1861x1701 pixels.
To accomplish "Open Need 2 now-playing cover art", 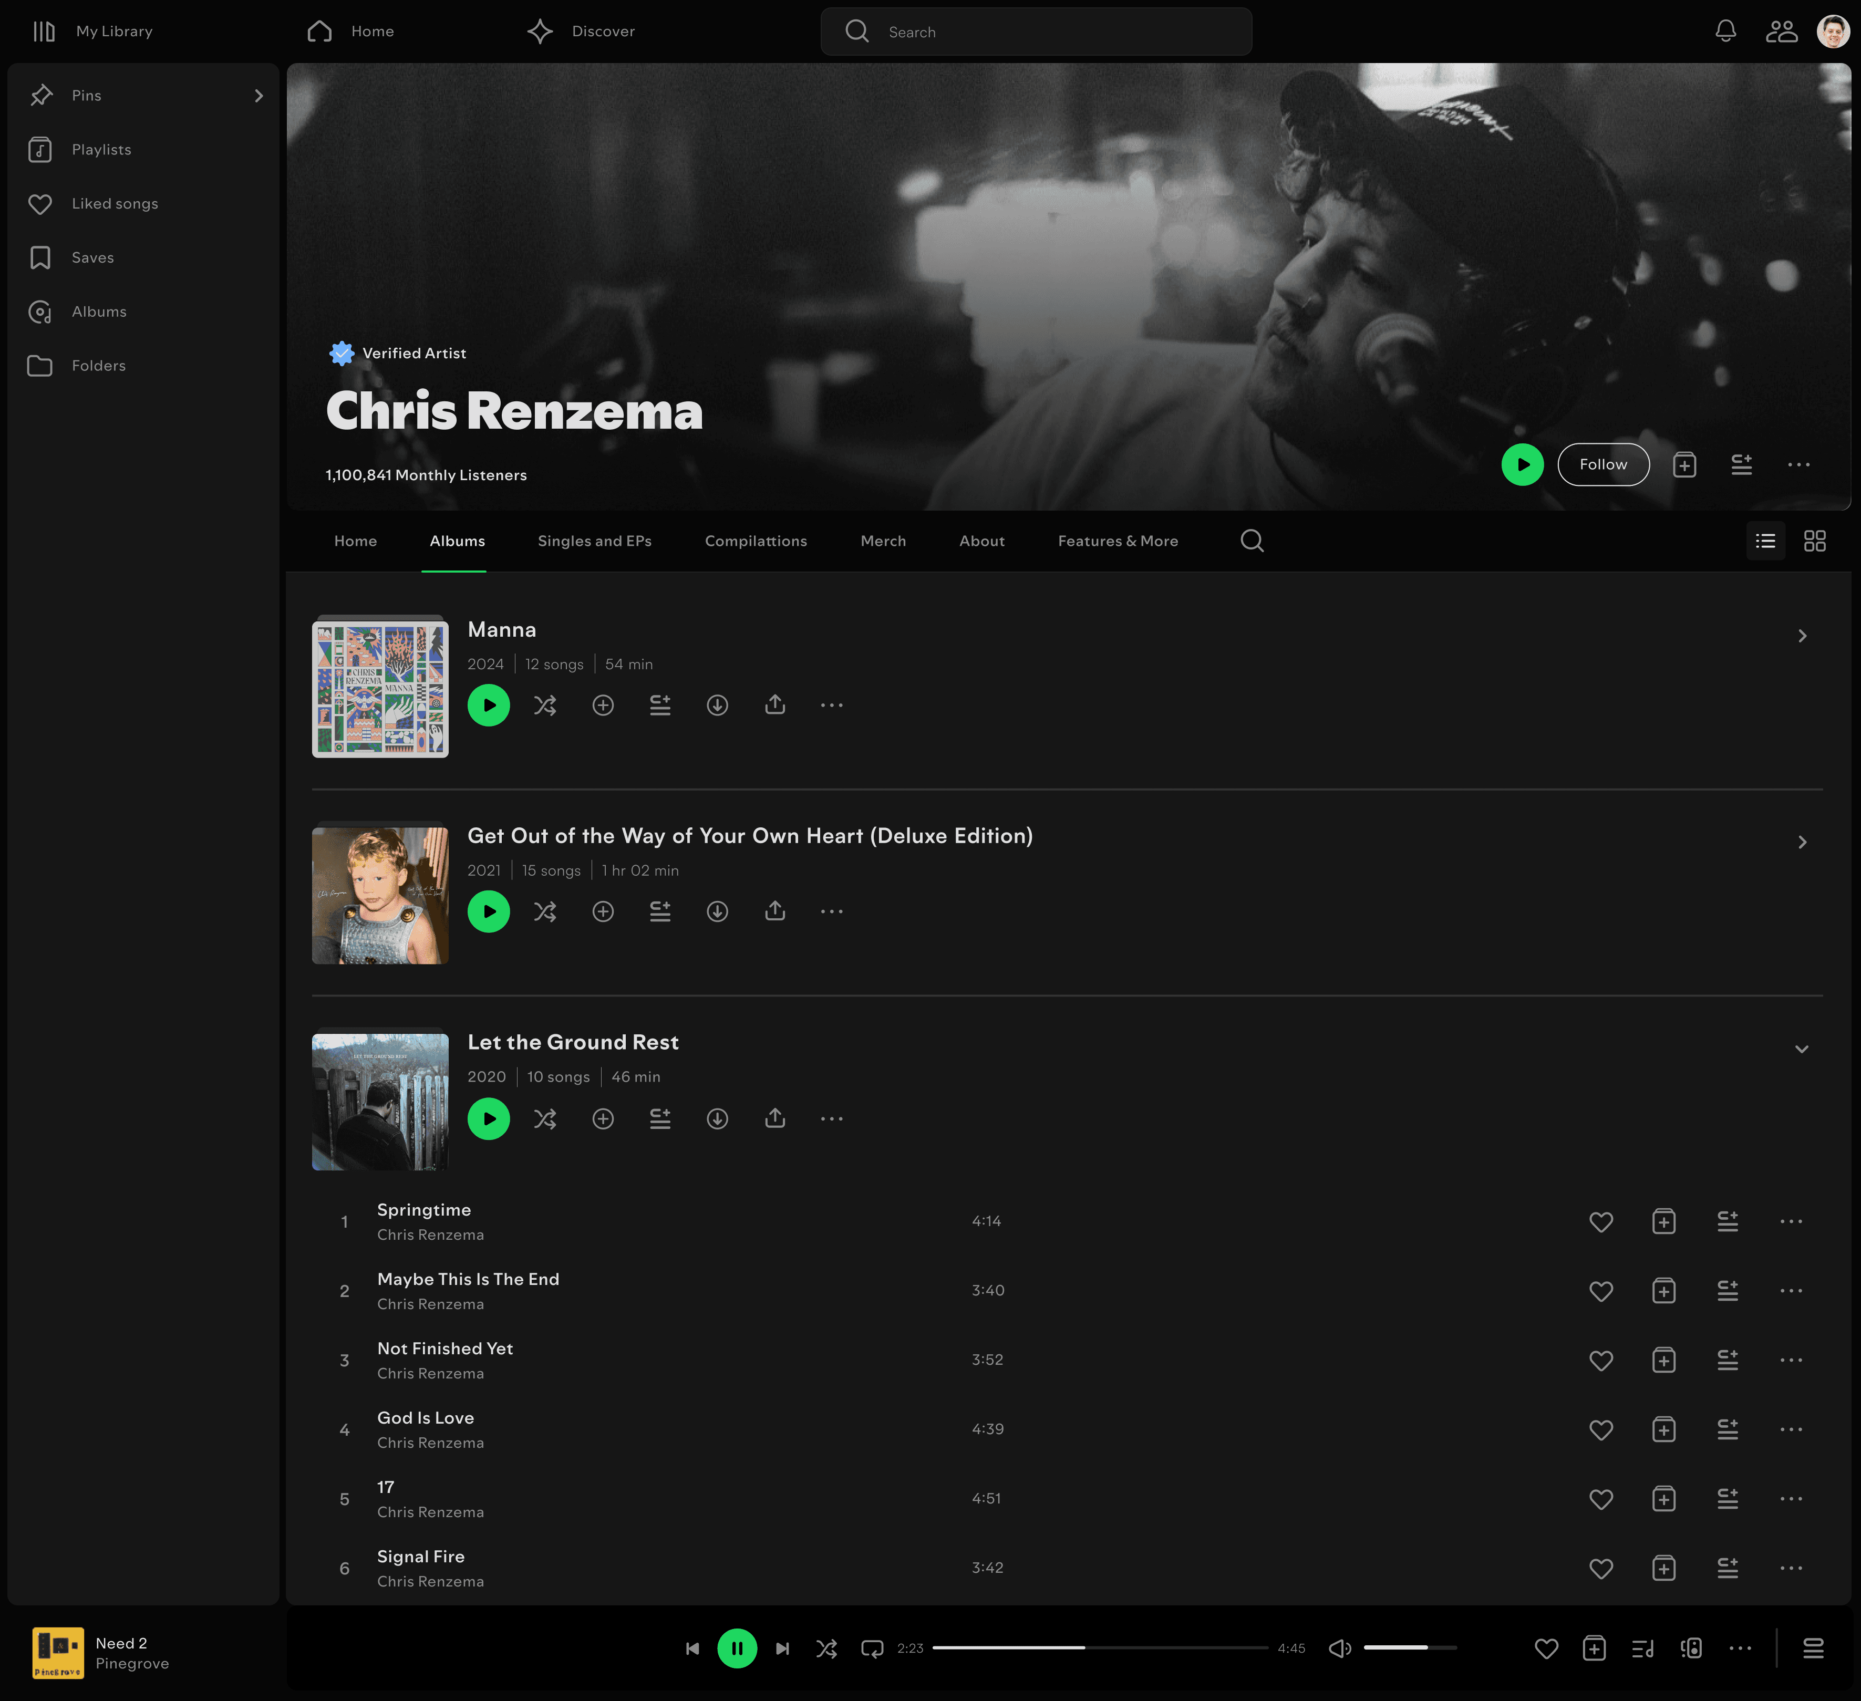I will 58,1653.
